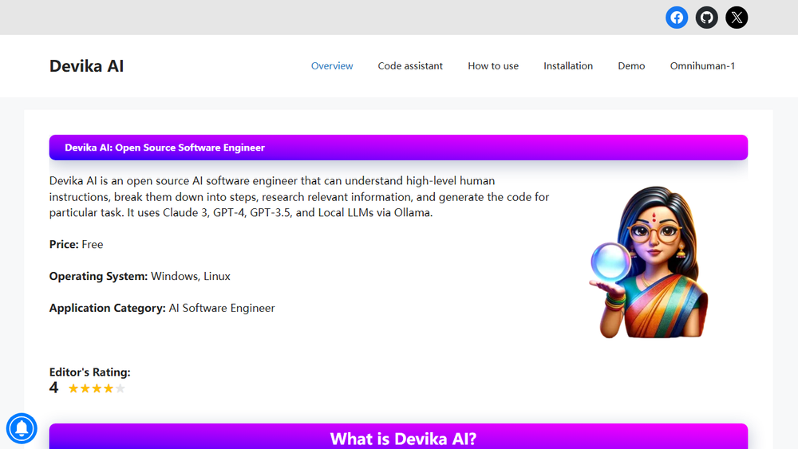Click the 'AI Software Engineer' category value
Viewport: 798px width, 449px height.
click(222, 308)
